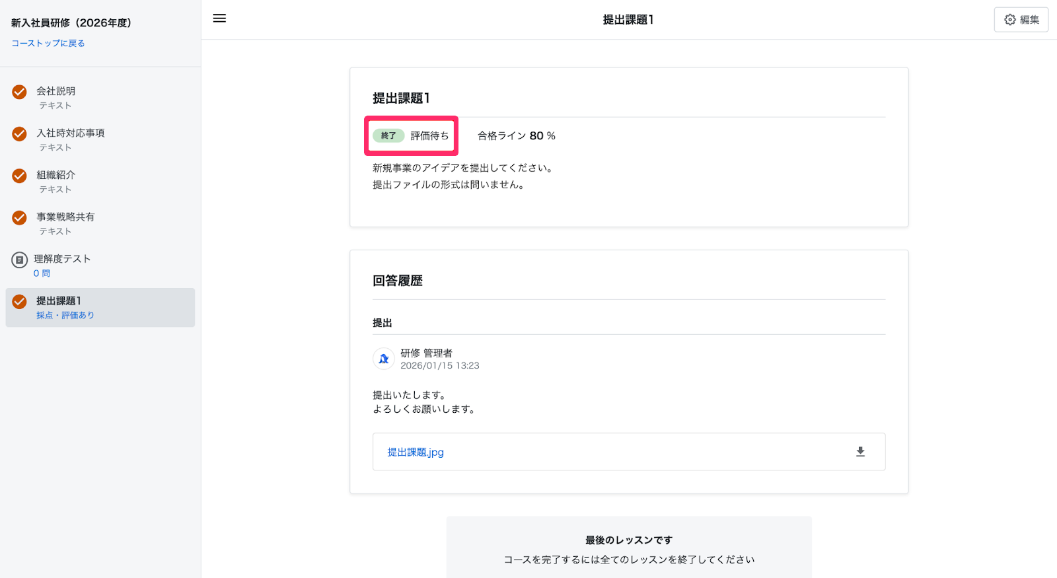Screen dimensions: 1057x578
Task: Click the 組織紹介 checkmark icon
Action: pos(20,176)
